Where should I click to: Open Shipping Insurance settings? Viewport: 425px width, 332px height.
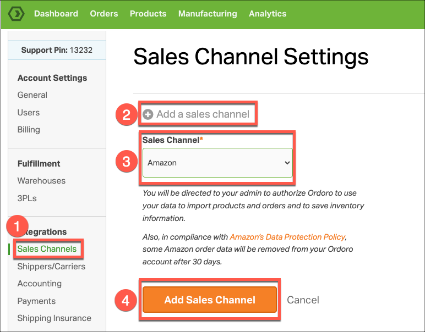coord(54,318)
